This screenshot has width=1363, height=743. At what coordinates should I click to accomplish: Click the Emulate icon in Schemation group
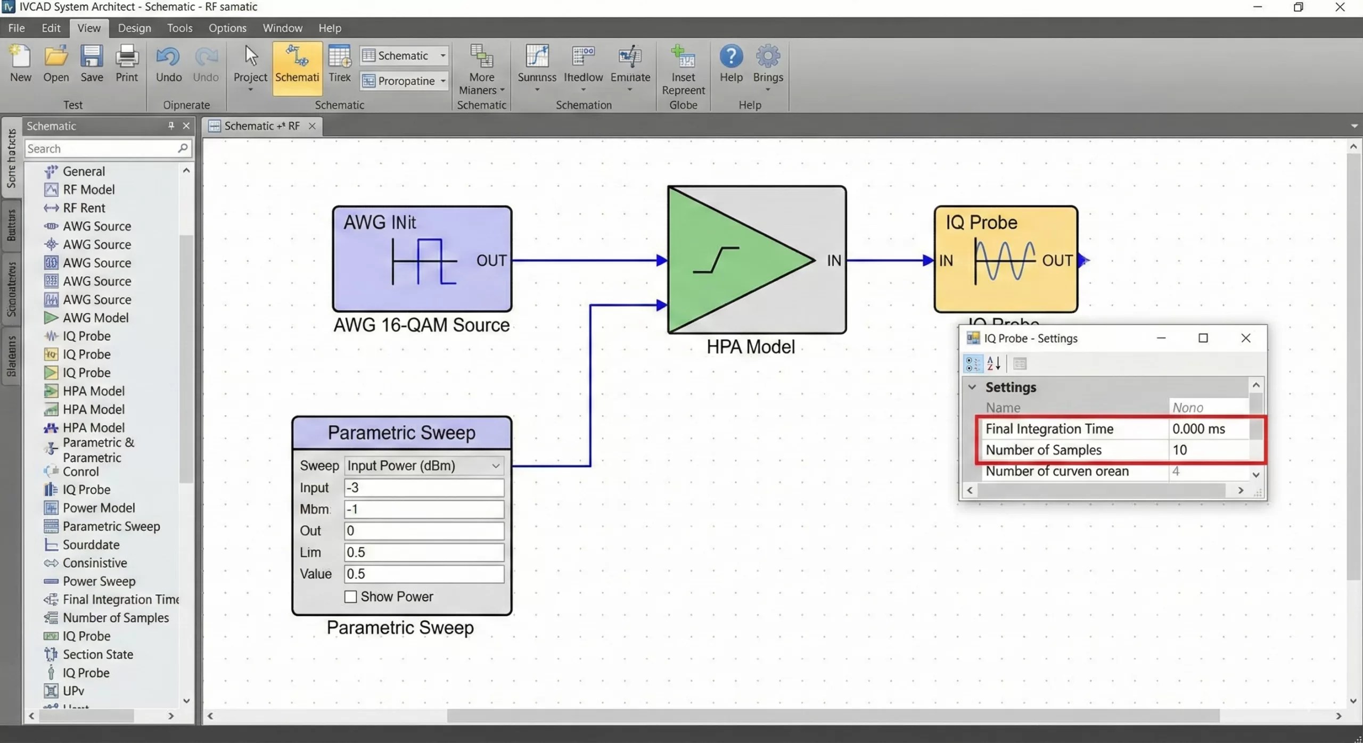tap(630, 64)
